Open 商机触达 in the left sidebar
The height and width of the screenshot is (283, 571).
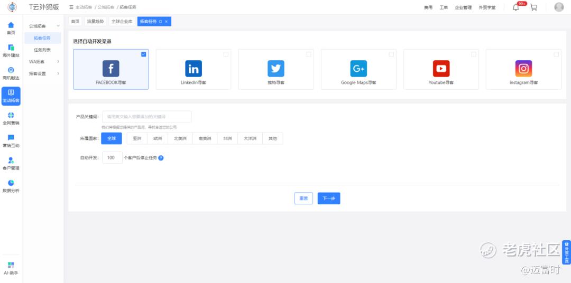tap(11, 73)
